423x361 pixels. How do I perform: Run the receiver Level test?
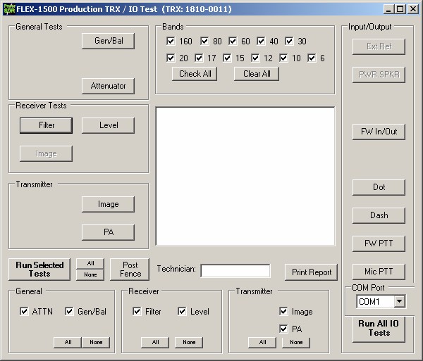[108, 125]
